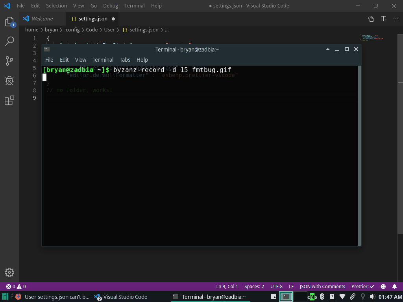403x302 pixels.
Task: Open the terminal window's View menu
Action: [x=80, y=60]
